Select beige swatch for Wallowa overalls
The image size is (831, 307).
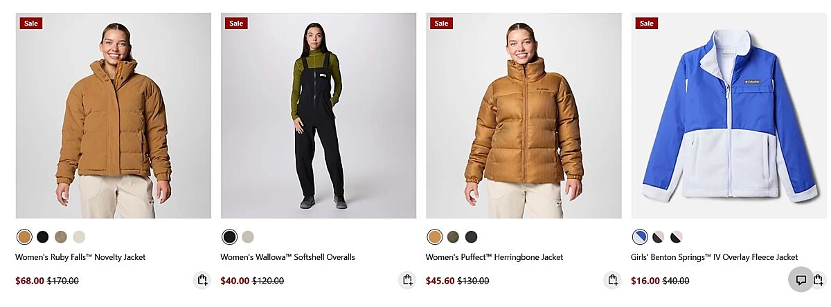click(x=248, y=237)
